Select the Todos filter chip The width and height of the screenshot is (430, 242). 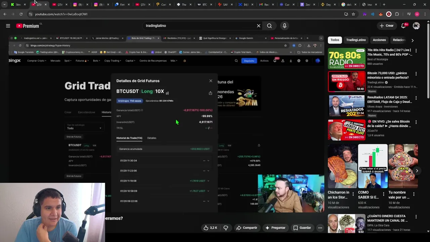(x=335, y=40)
